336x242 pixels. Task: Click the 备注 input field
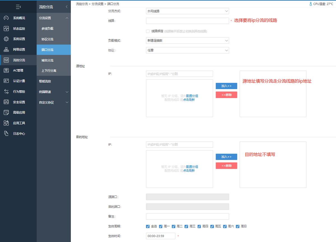tap(187, 217)
